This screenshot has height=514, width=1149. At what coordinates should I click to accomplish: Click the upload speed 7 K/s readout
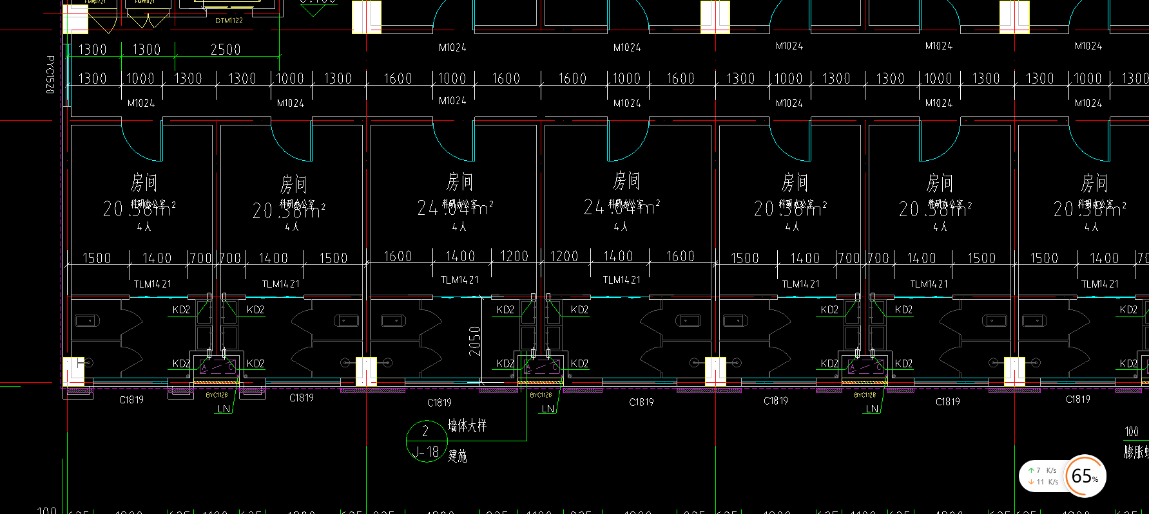[x=1042, y=470]
